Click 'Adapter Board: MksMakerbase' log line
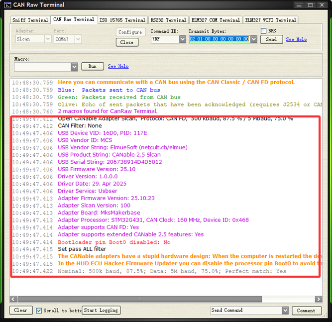 coord(99,213)
